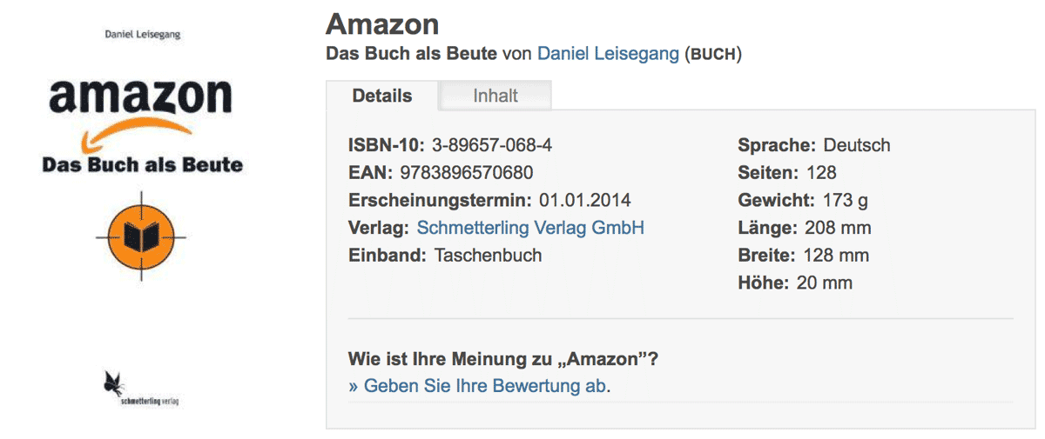Image resolution: width=1045 pixels, height=439 pixels.
Task: Click the Einband value Taschenbuch
Action: [488, 256]
